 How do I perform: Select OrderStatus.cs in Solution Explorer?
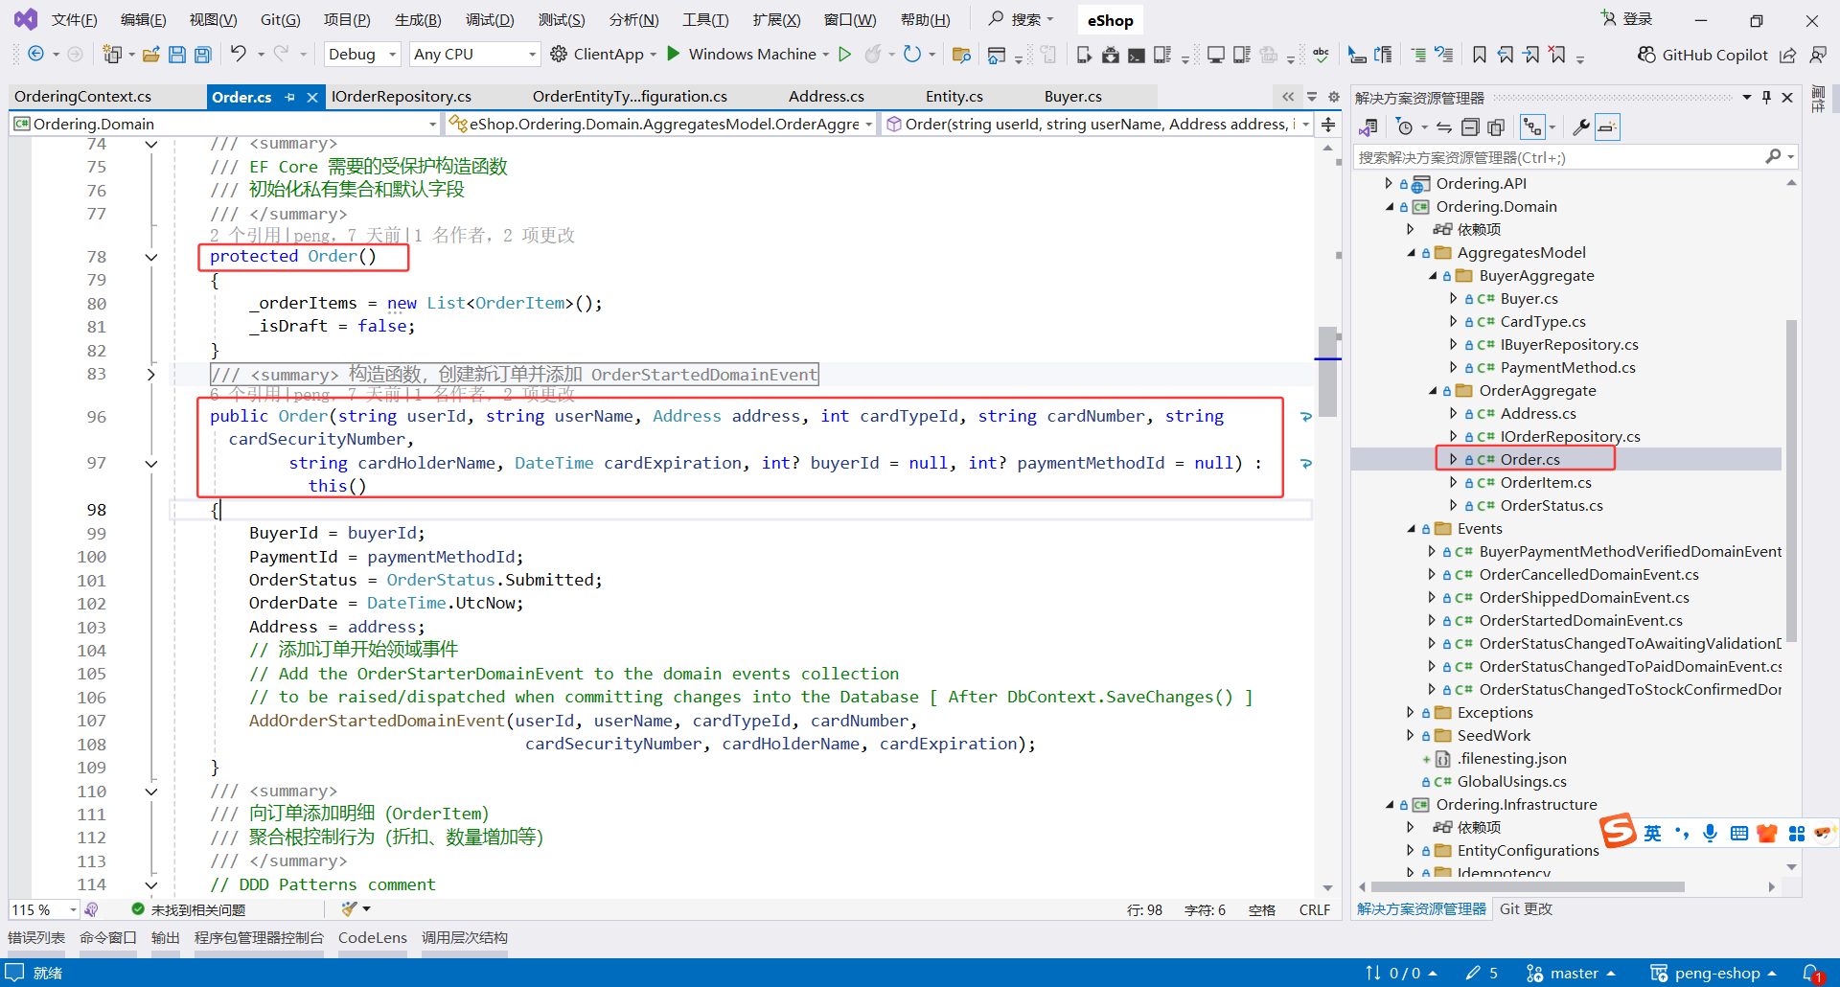click(1551, 506)
